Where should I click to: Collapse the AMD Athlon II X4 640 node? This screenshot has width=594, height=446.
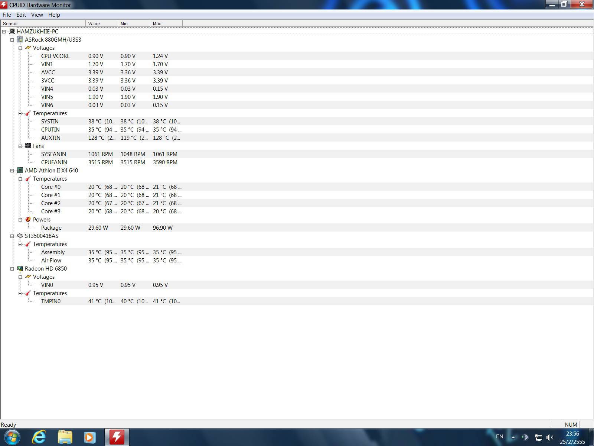12,171
